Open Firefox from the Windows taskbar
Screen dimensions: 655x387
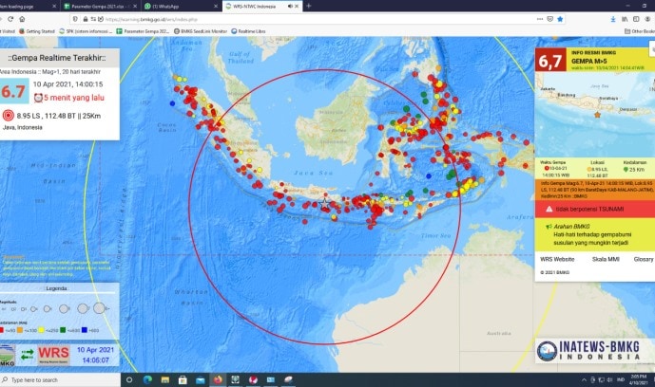click(x=217, y=379)
